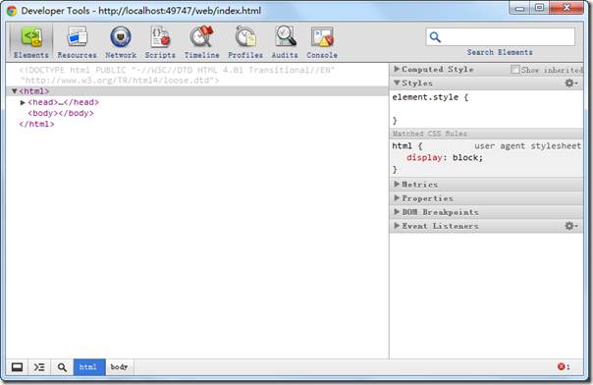Collapse the html node in DOM tree
593x385 pixels.
pos(15,91)
